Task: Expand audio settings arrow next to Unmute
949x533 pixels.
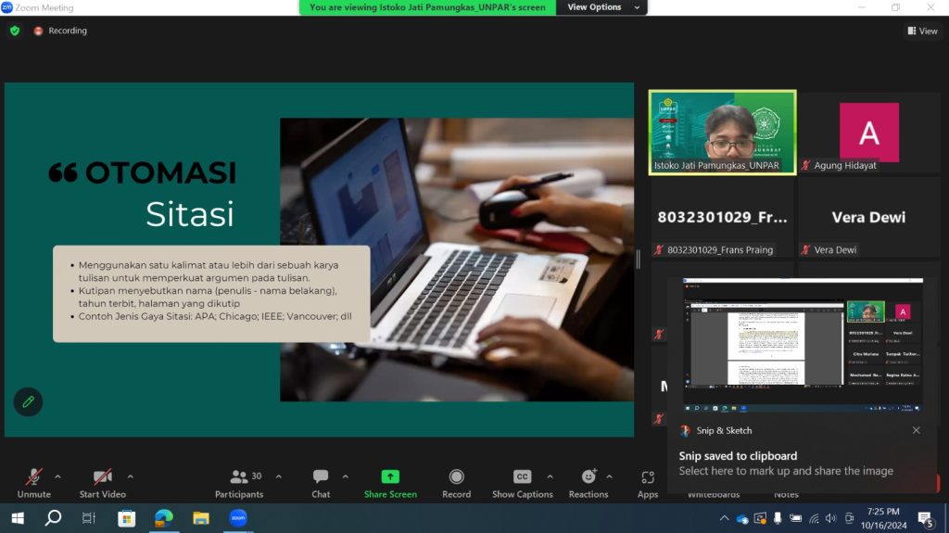Action: click(57, 477)
